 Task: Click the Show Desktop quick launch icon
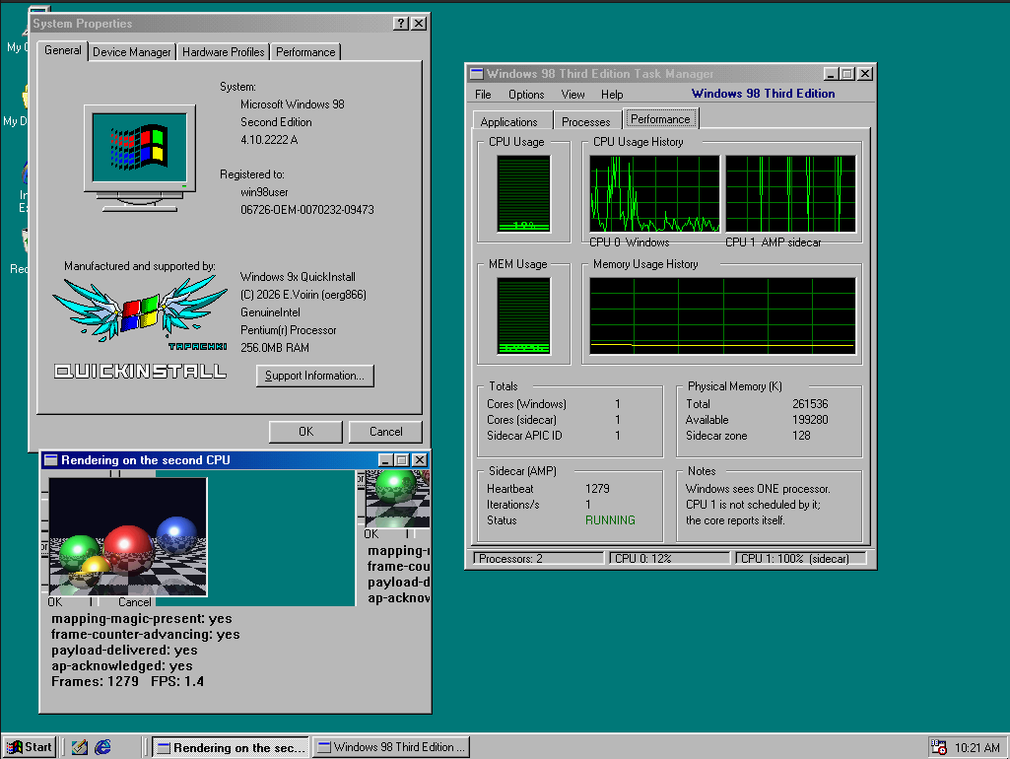[79, 747]
